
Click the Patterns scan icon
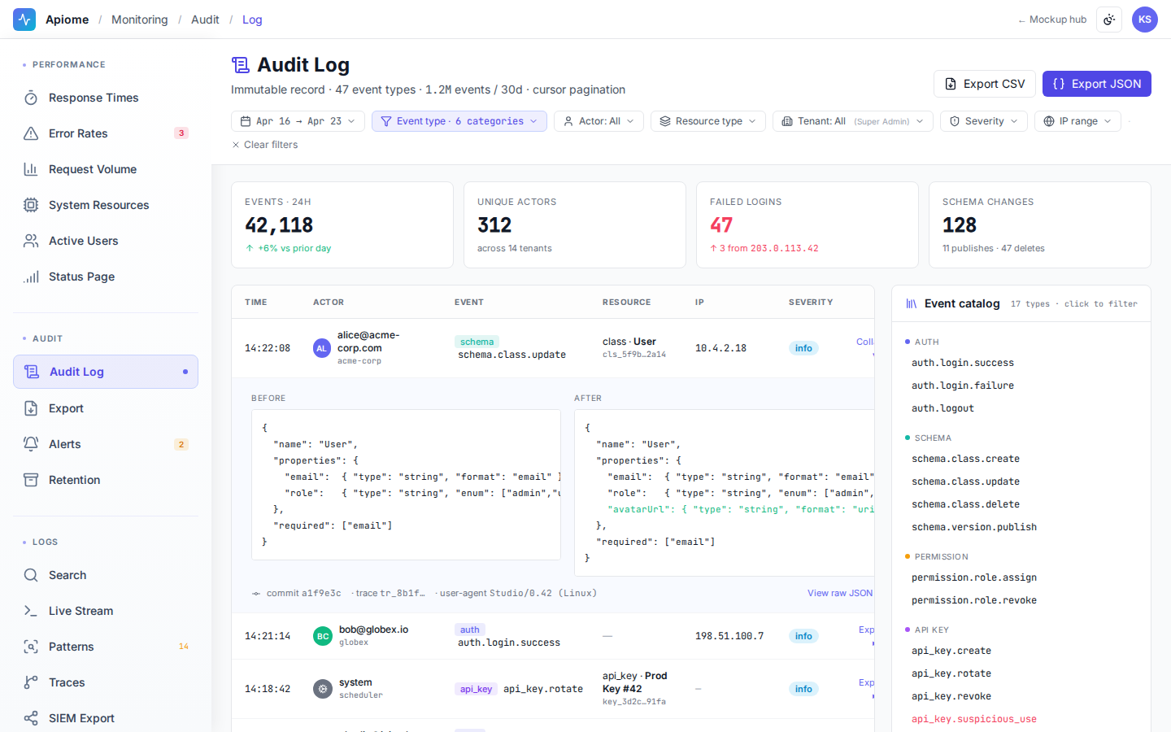coord(31,647)
